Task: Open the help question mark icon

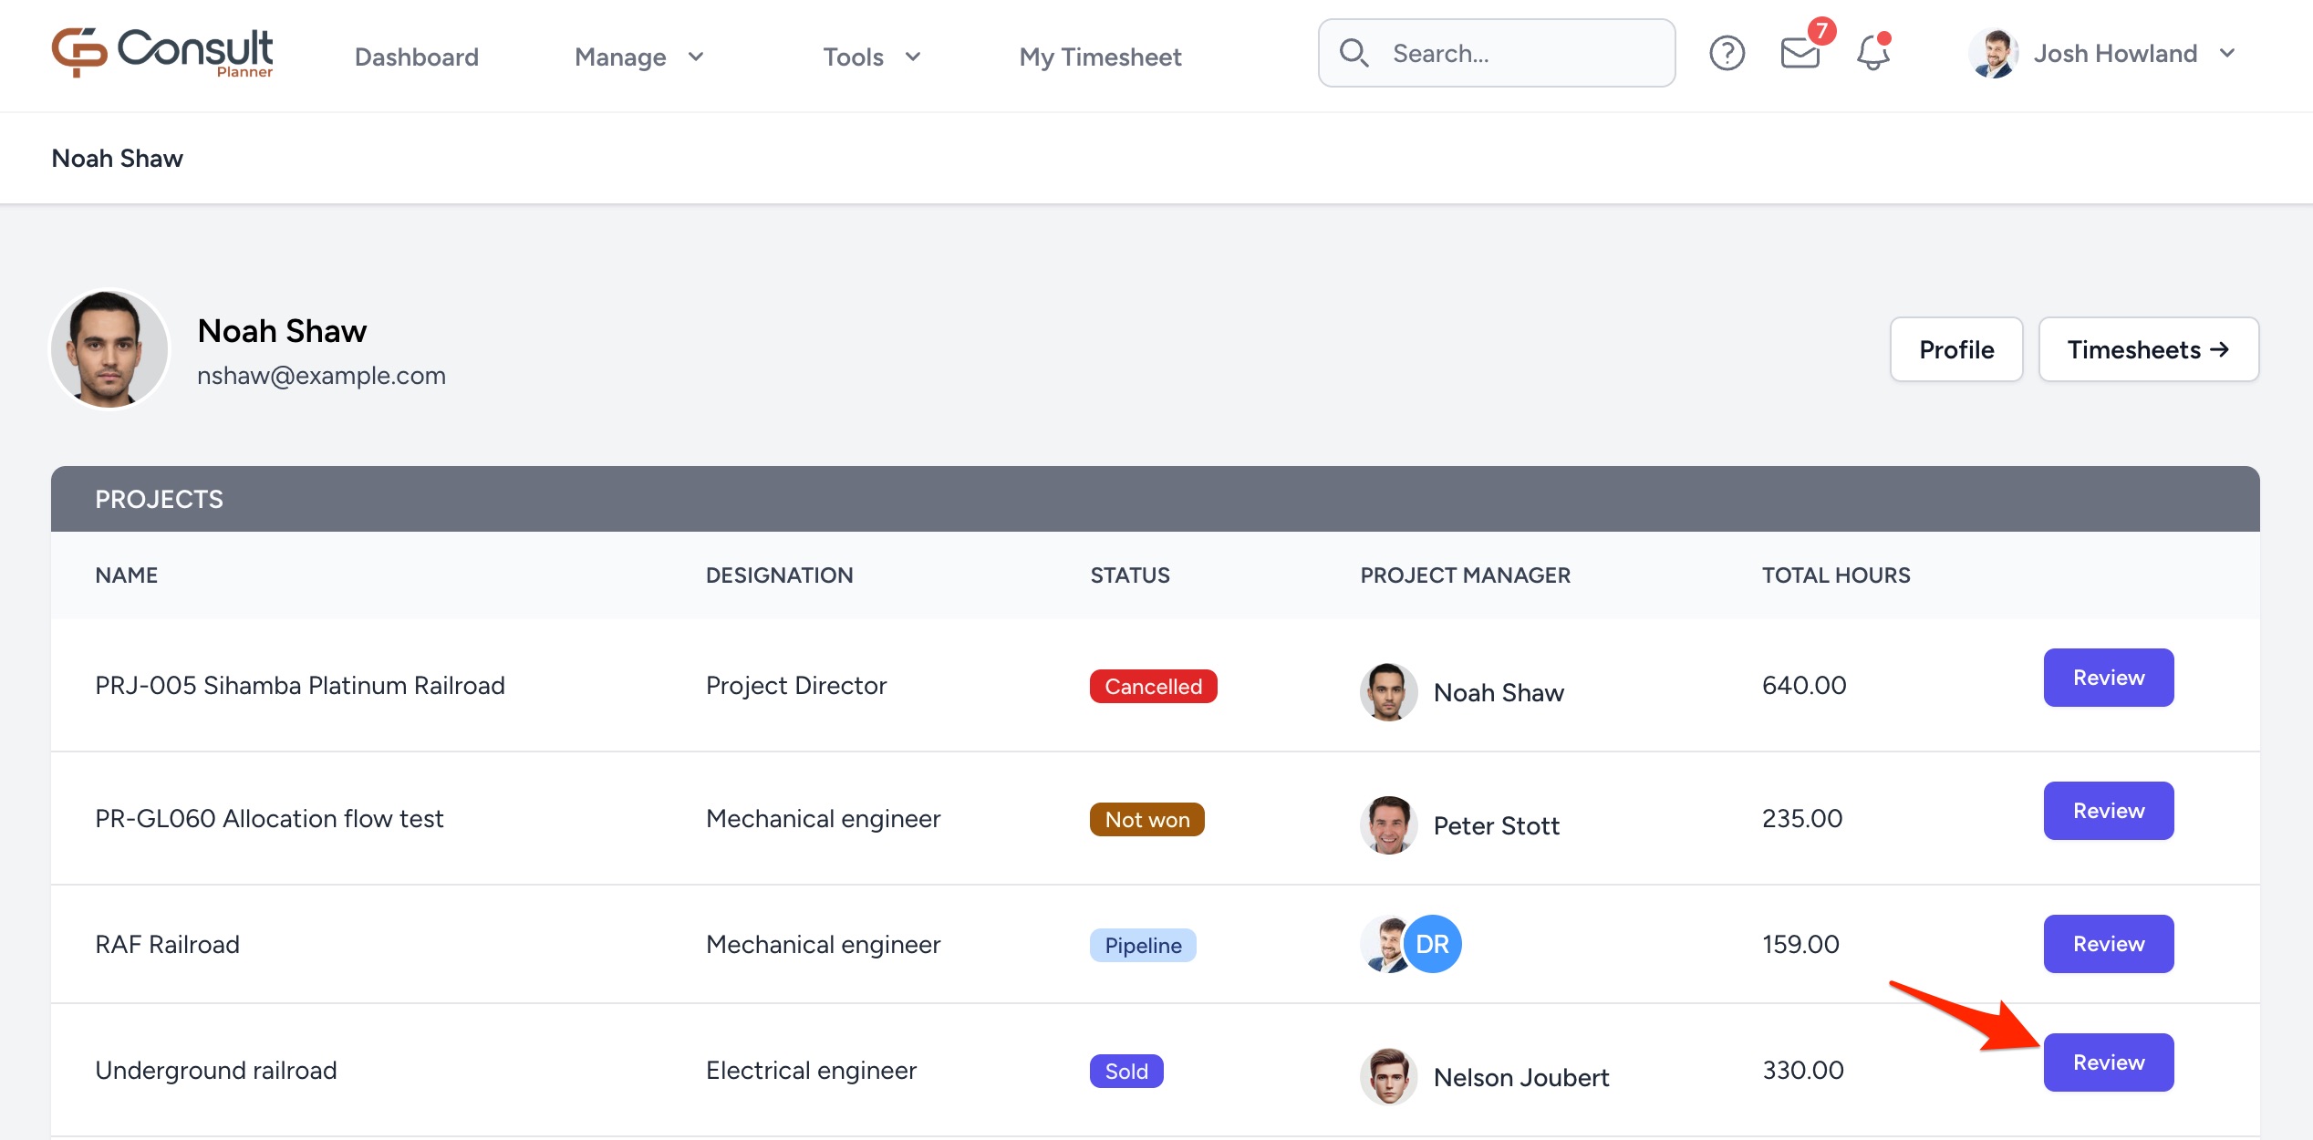Action: [x=1727, y=54]
